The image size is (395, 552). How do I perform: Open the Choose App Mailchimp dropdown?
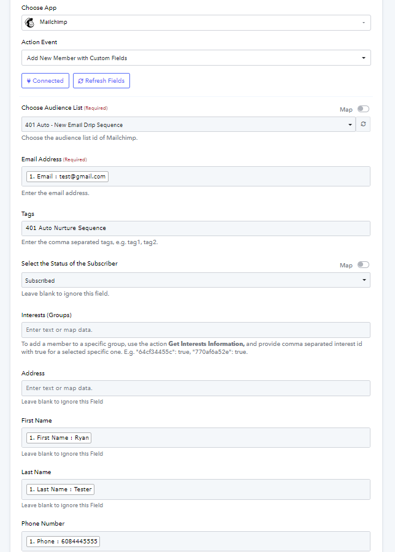click(196, 23)
